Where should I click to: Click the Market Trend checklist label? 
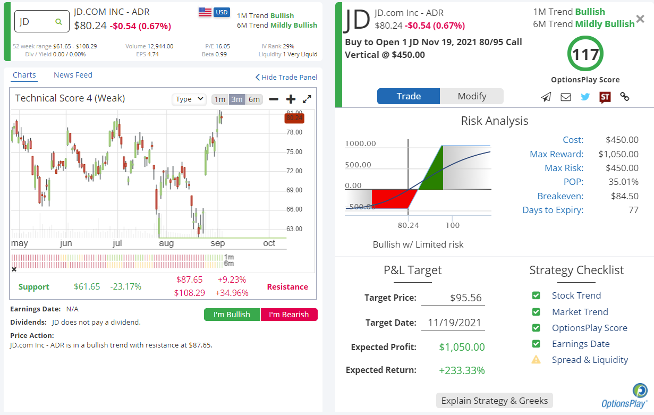click(x=580, y=312)
